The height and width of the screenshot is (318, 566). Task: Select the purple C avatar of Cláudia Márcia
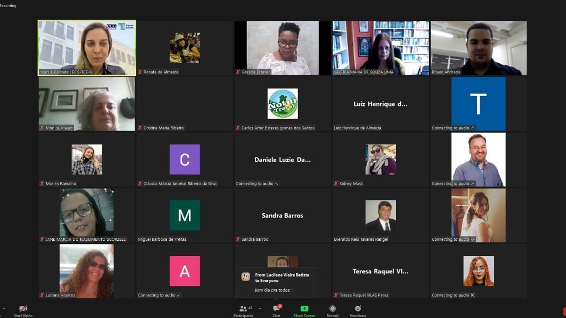click(x=184, y=159)
